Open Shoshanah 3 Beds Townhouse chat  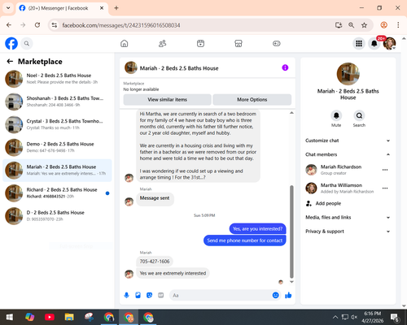tap(57, 102)
